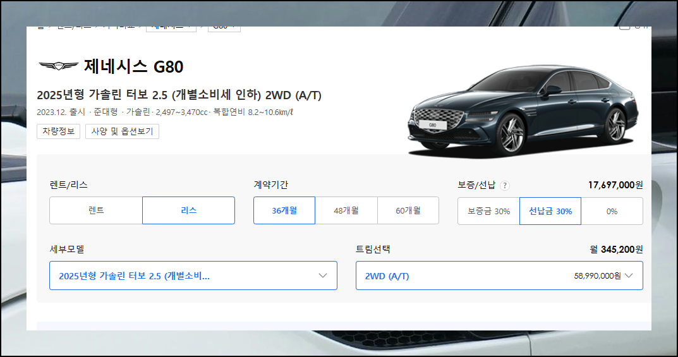Viewport: 678px width, 357px height.
Task: Click the 복합연비 8.2~10.6km/ℓ spec text
Action: (x=253, y=112)
